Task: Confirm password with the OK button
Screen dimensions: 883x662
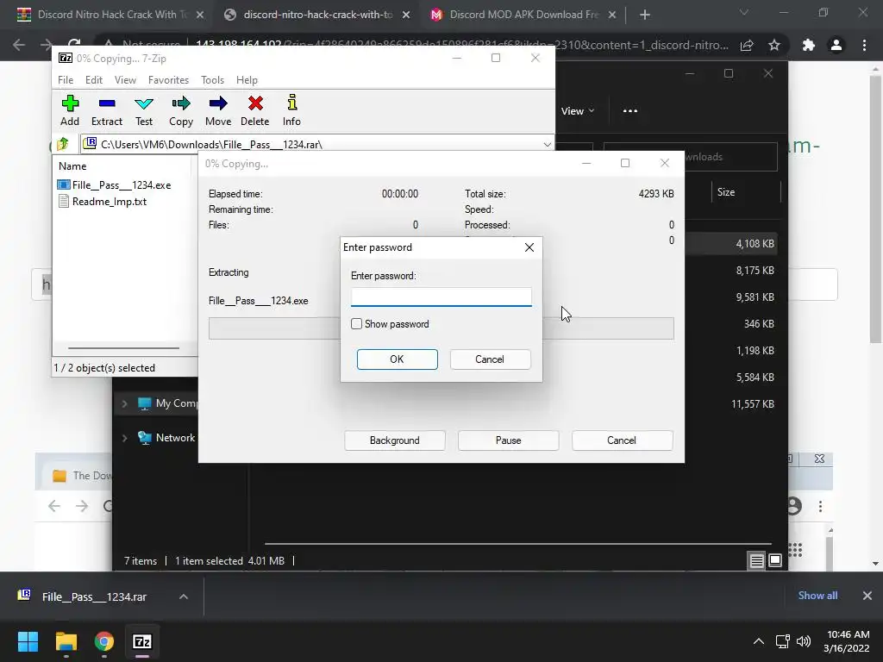Action: pyautogui.click(x=397, y=359)
